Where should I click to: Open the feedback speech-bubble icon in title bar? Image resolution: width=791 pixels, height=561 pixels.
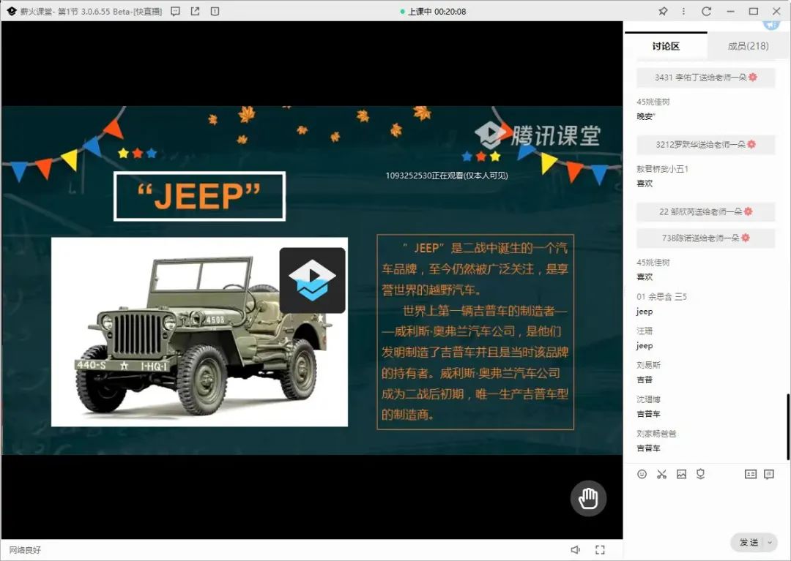point(176,11)
